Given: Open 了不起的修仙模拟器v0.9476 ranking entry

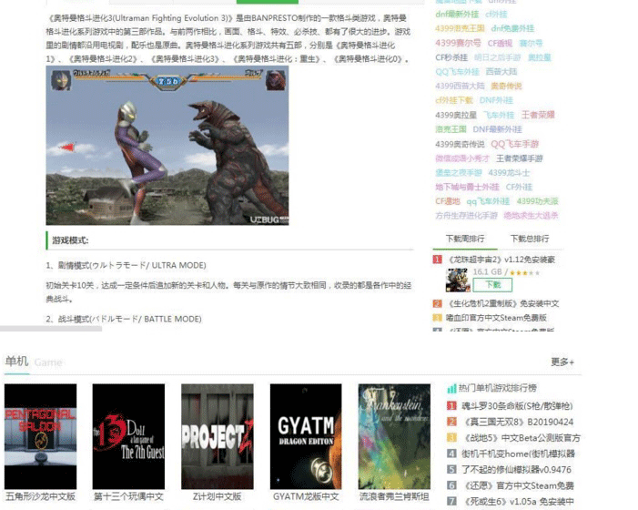Looking at the screenshot, I should 516,469.
